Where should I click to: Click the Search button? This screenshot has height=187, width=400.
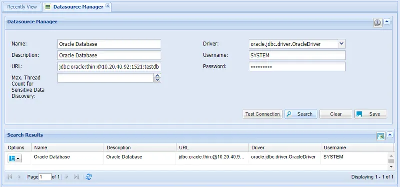pos(301,114)
